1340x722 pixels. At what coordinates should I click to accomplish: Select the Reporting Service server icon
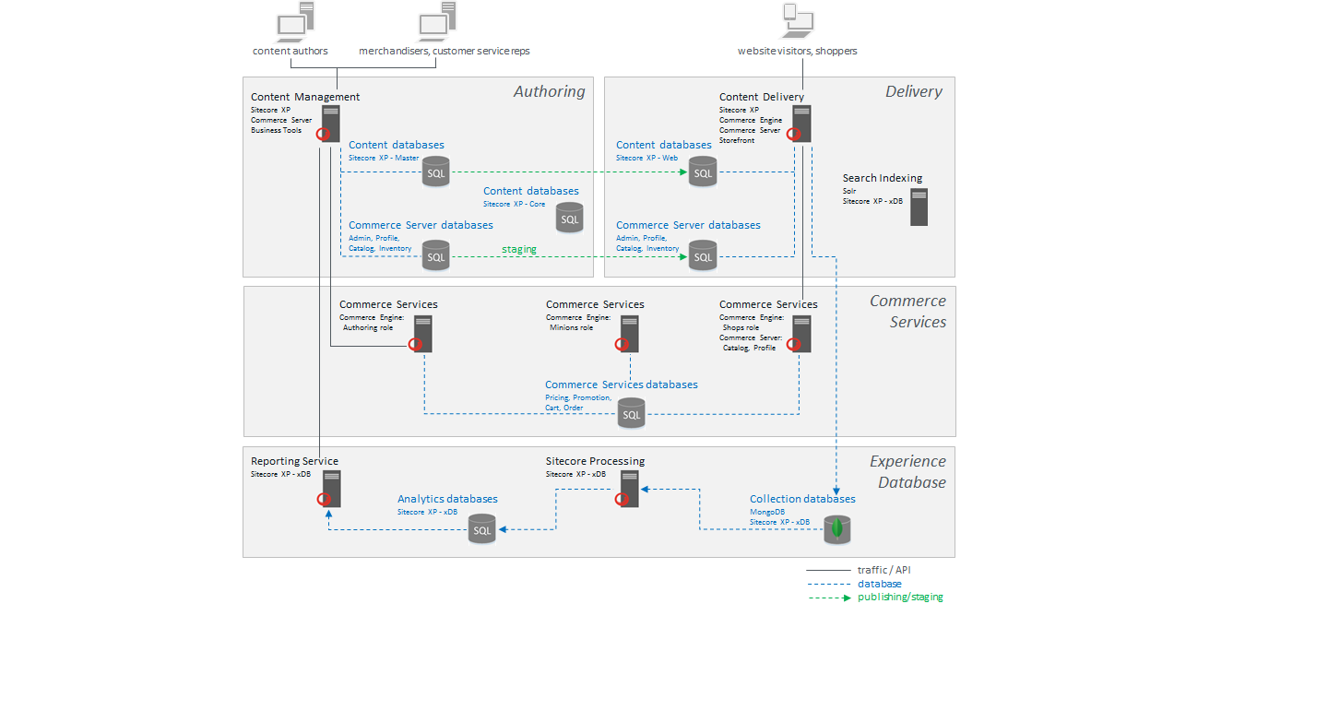330,489
